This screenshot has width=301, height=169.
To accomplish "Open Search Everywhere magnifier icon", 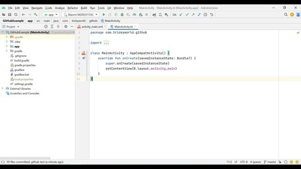I will click(286, 15).
